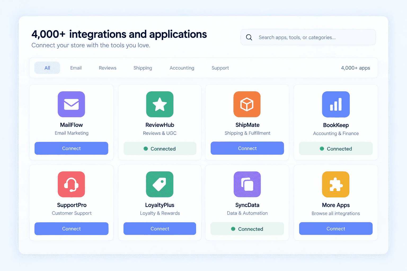
Task: Connect the LoyaltyPlus integration
Action: [160, 229]
